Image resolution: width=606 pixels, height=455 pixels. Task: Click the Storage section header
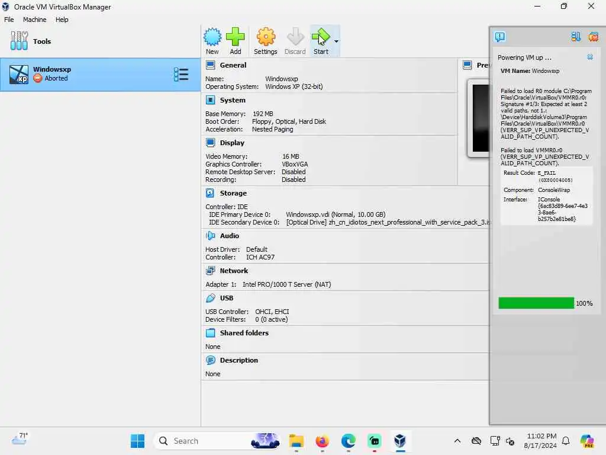click(x=233, y=193)
